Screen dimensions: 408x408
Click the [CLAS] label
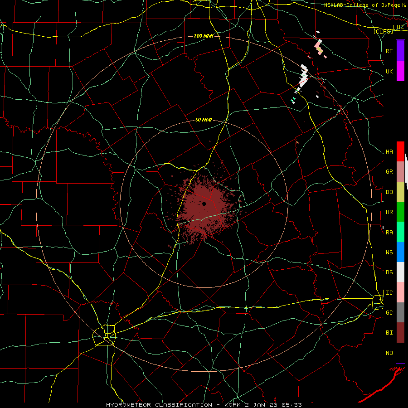[x=383, y=32]
